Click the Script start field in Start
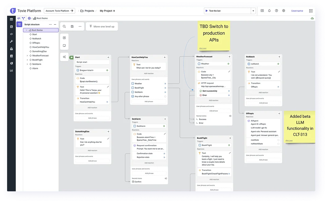The image size is (327, 203). [x=92, y=62]
